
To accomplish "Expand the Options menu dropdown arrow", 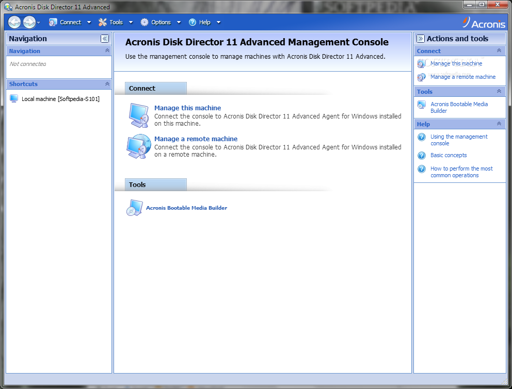I will [x=179, y=23].
